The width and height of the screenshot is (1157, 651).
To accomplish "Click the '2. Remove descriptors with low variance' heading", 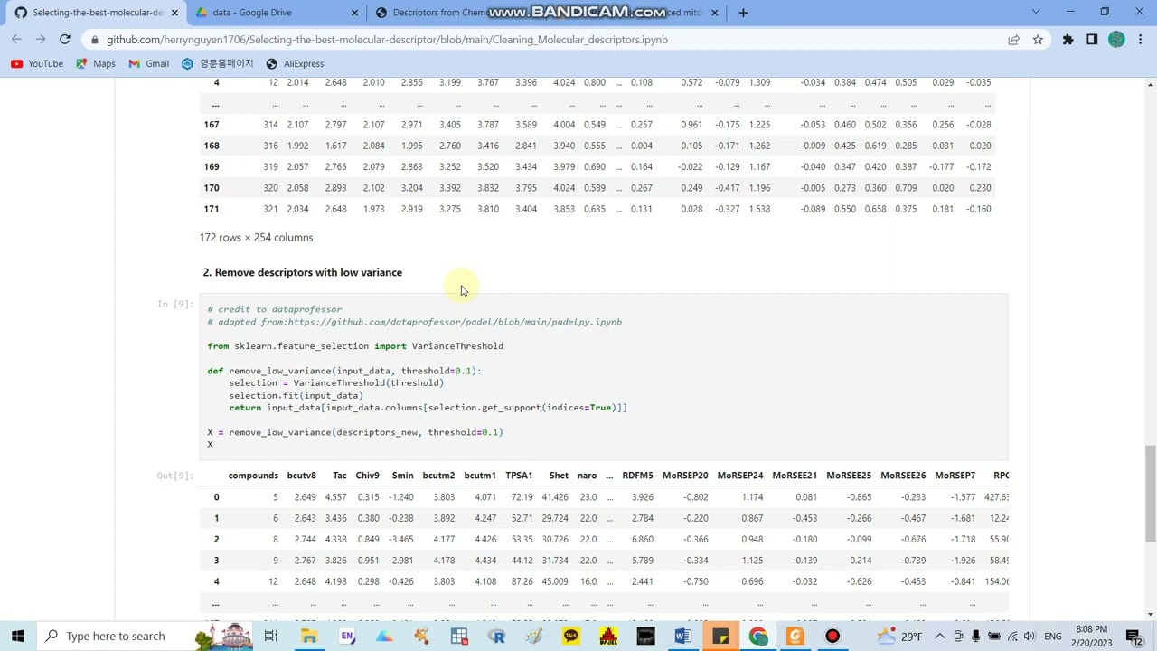I will pyautogui.click(x=302, y=272).
